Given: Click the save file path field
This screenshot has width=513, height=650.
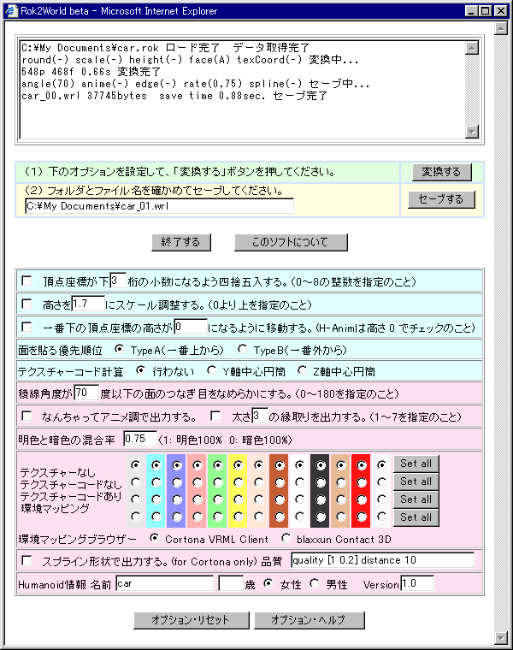Looking at the screenshot, I should (x=160, y=206).
